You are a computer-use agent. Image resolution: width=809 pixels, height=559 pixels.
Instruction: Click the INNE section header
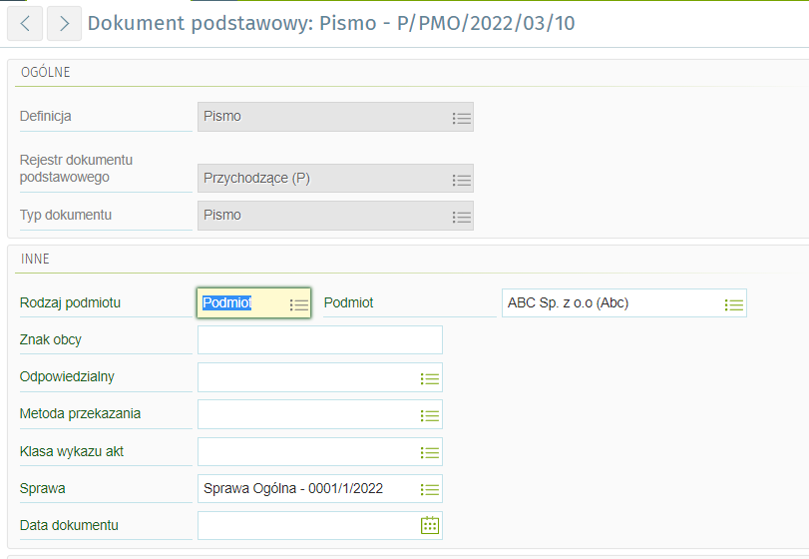pyautogui.click(x=36, y=260)
